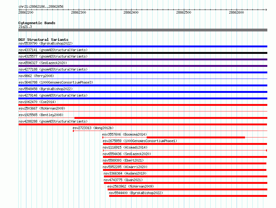Viewport: 276px width, 208px height.
Task: Select the nsv4279146 (gnomADStructuralVariants) label
Action: click(53, 95)
